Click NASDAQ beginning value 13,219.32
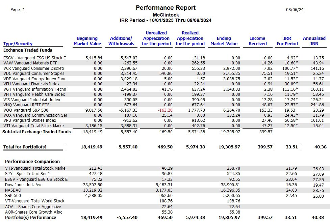 point(93,190)
